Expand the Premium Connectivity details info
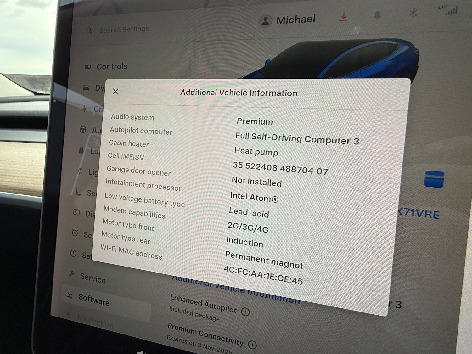 pyautogui.click(x=252, y=344)
